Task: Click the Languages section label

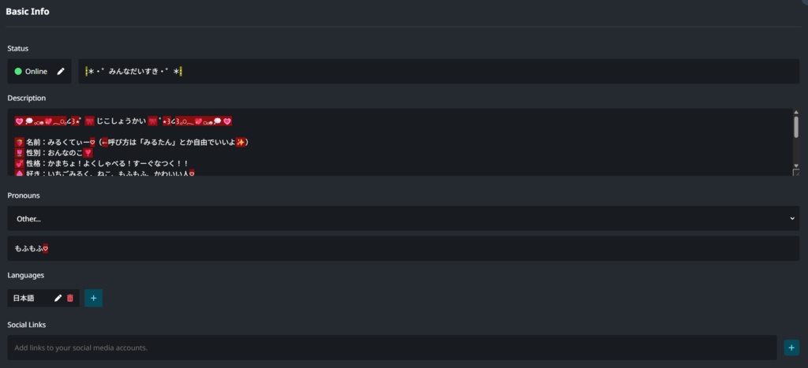Action: [26, 275]
